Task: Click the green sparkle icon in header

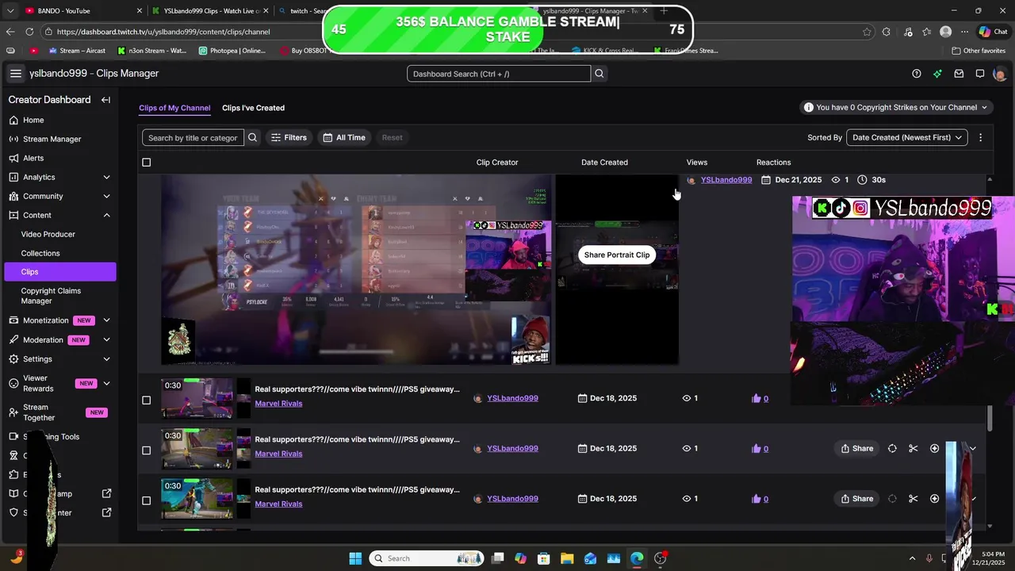Action: click(937, 74)
